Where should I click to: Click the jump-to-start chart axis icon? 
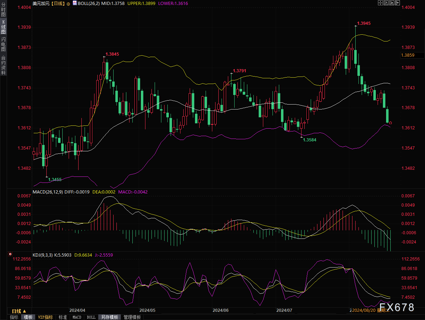click(x=386, y=3)
